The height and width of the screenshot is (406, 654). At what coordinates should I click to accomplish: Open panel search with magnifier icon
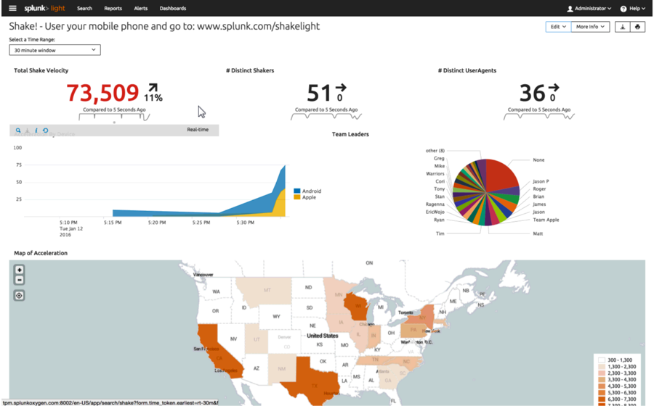(18, 130)
